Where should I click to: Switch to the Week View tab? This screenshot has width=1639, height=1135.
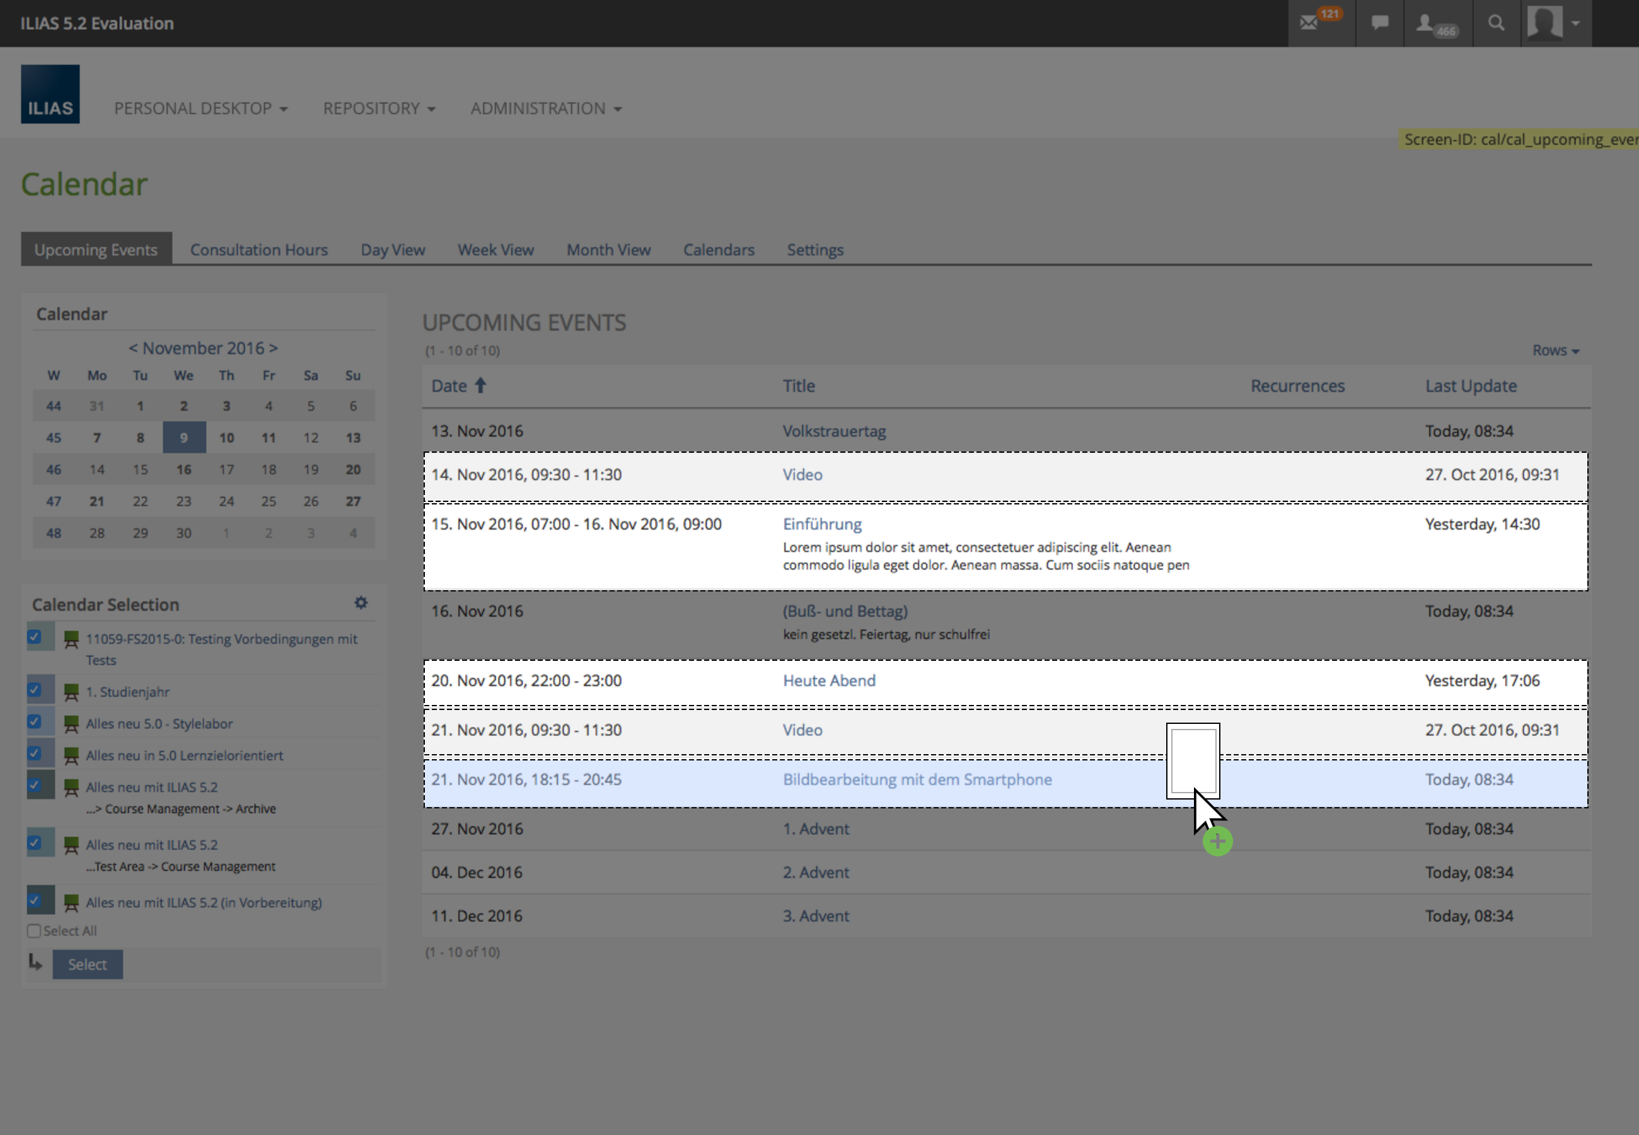[495, 250]
